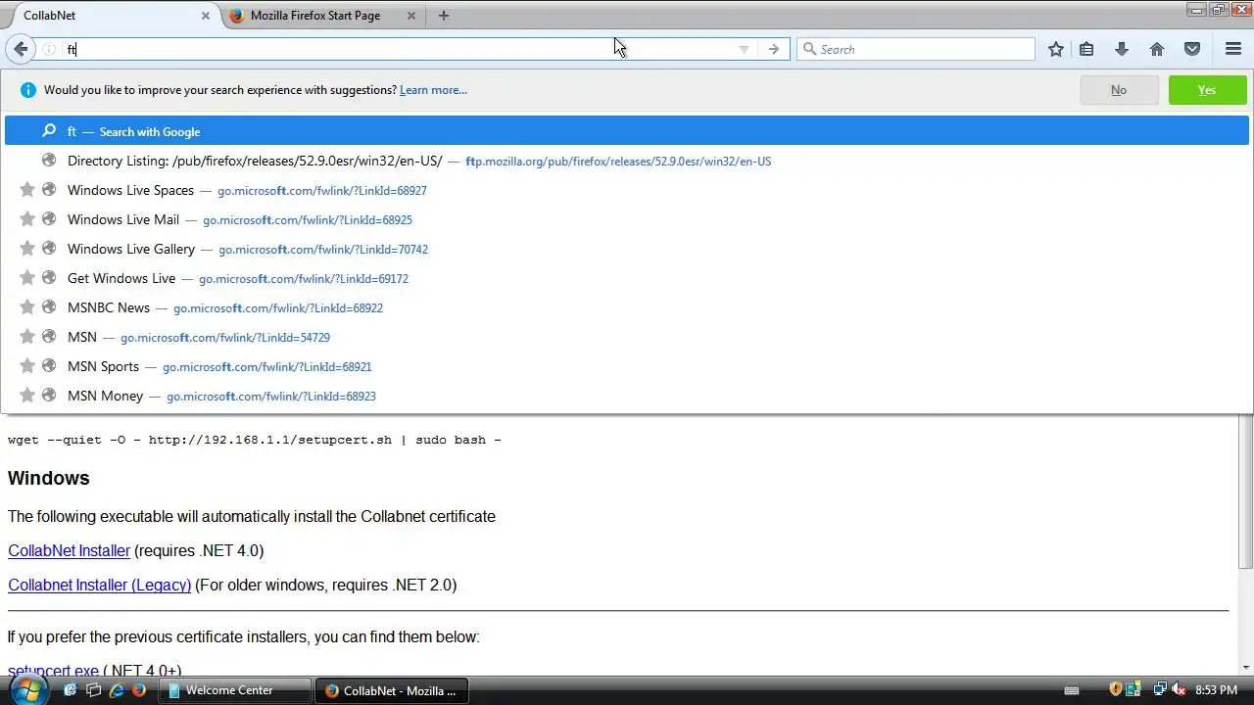Open the Windows Start orb
This screenshot has height=705, width=1254.
[27, 688]
